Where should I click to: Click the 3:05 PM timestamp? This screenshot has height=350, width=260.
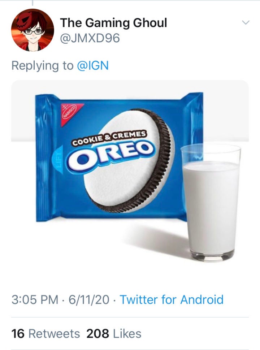tap(35, 300)
